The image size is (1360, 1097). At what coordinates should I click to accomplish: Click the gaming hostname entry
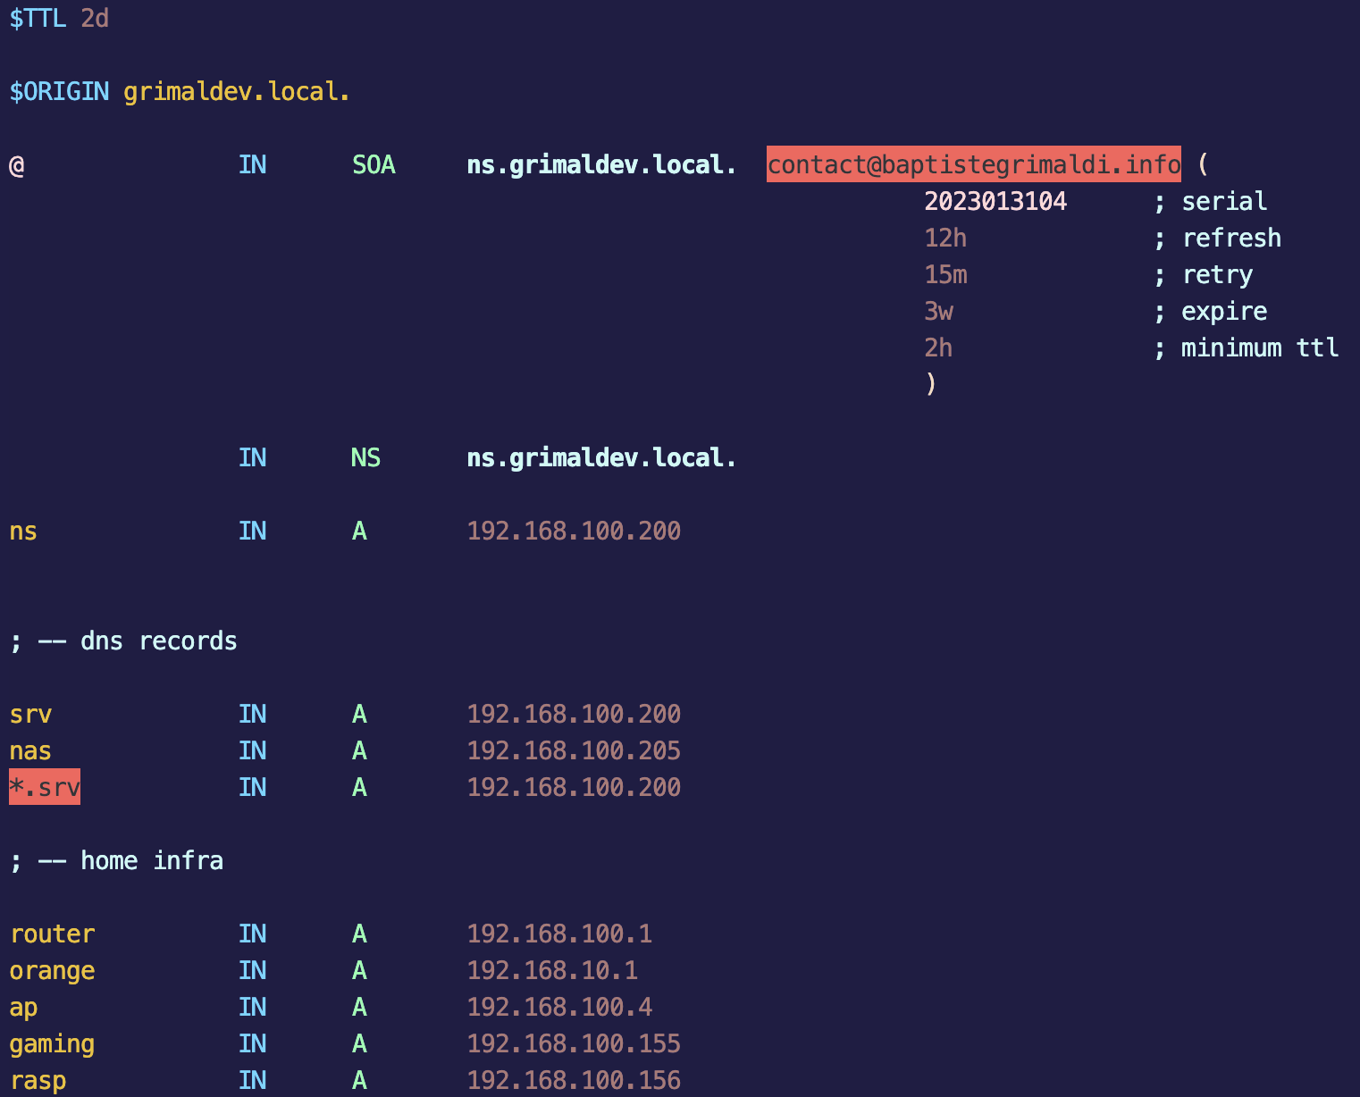(52, 1043)
